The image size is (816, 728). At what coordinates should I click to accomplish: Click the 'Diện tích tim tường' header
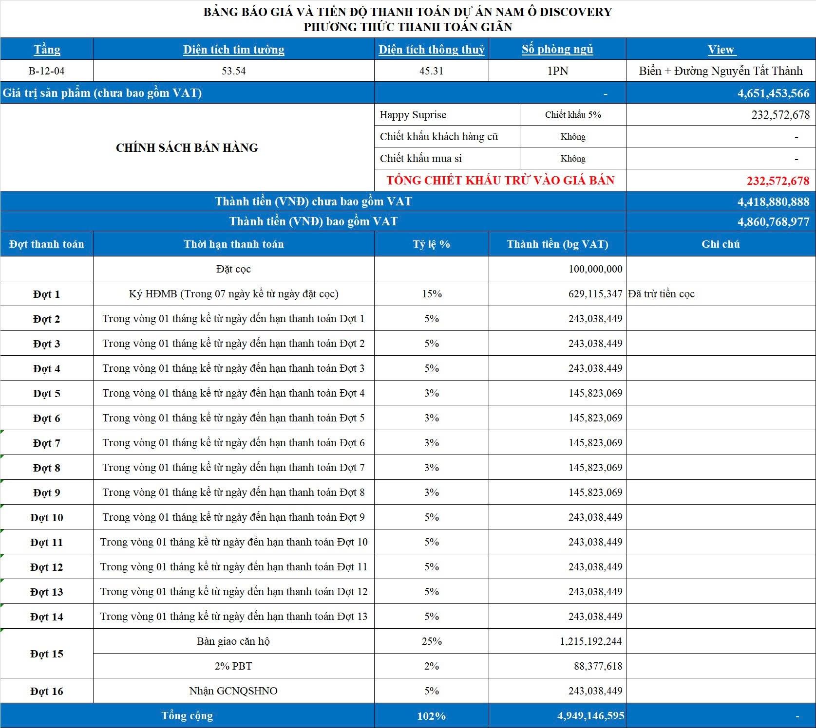point(234,49)
